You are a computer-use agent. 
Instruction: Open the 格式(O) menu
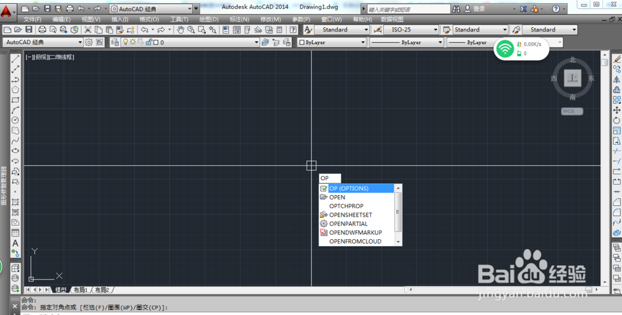click(149, 19)
